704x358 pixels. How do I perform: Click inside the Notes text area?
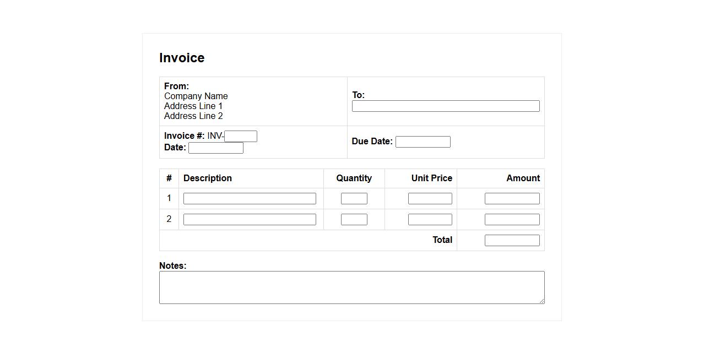pyautogui.click(x=351, y=287)
